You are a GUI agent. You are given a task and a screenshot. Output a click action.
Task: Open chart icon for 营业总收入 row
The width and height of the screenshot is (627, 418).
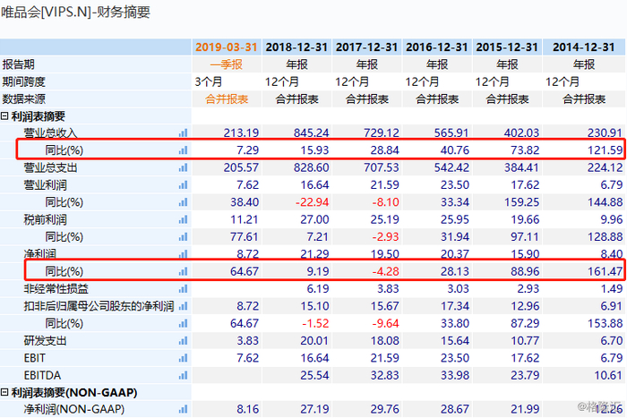[183, 132]
